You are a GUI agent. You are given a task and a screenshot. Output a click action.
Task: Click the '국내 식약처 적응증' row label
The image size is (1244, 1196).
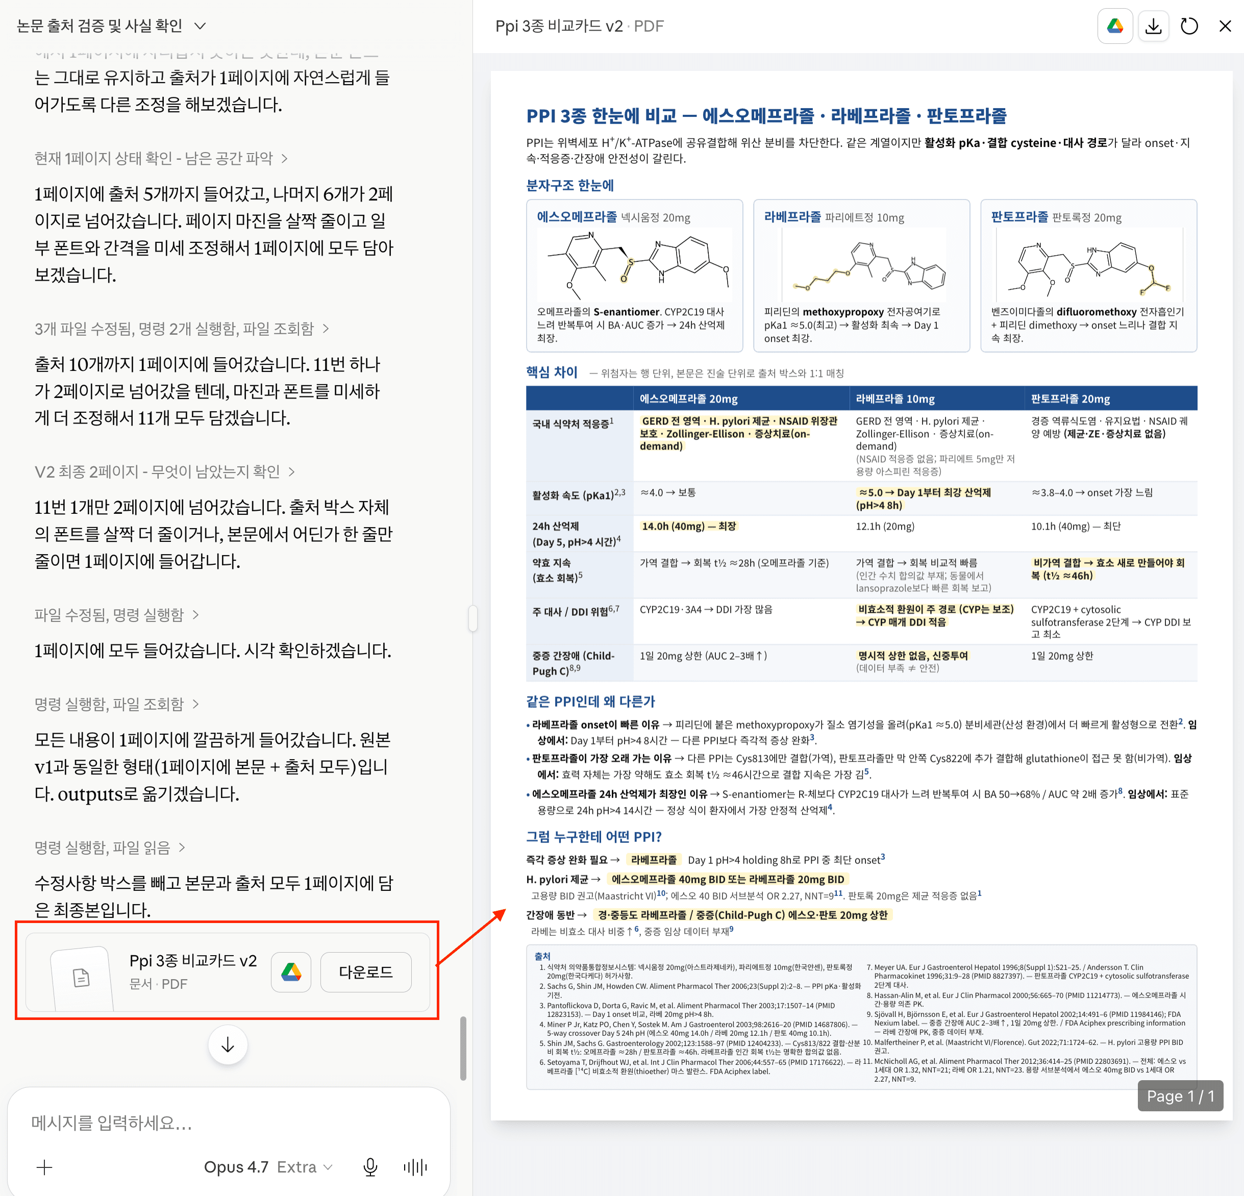[x=573, y=423]
